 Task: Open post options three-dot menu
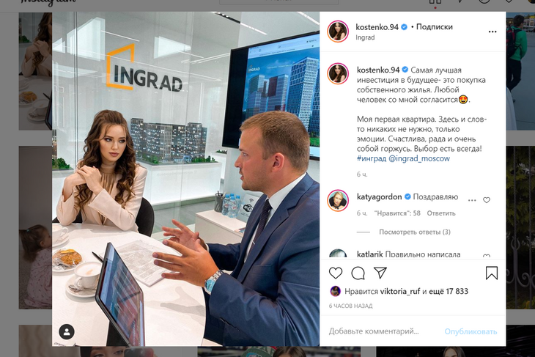[x=492, y=32]
